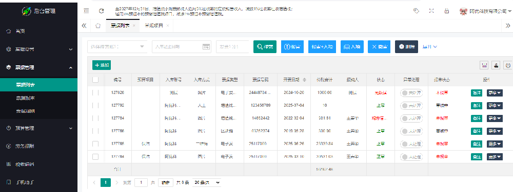Open the first search filter dropdown
The image size is (513, 192).
point(117,47)
